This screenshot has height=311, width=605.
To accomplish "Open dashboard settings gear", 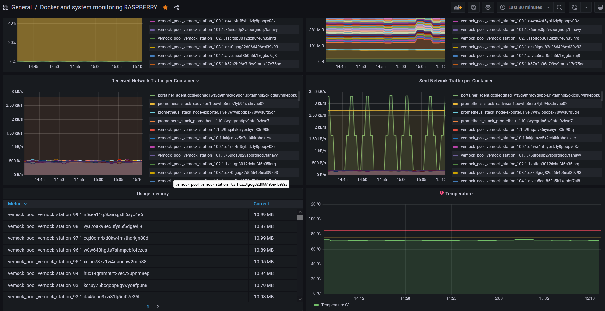I will point(488,7).
